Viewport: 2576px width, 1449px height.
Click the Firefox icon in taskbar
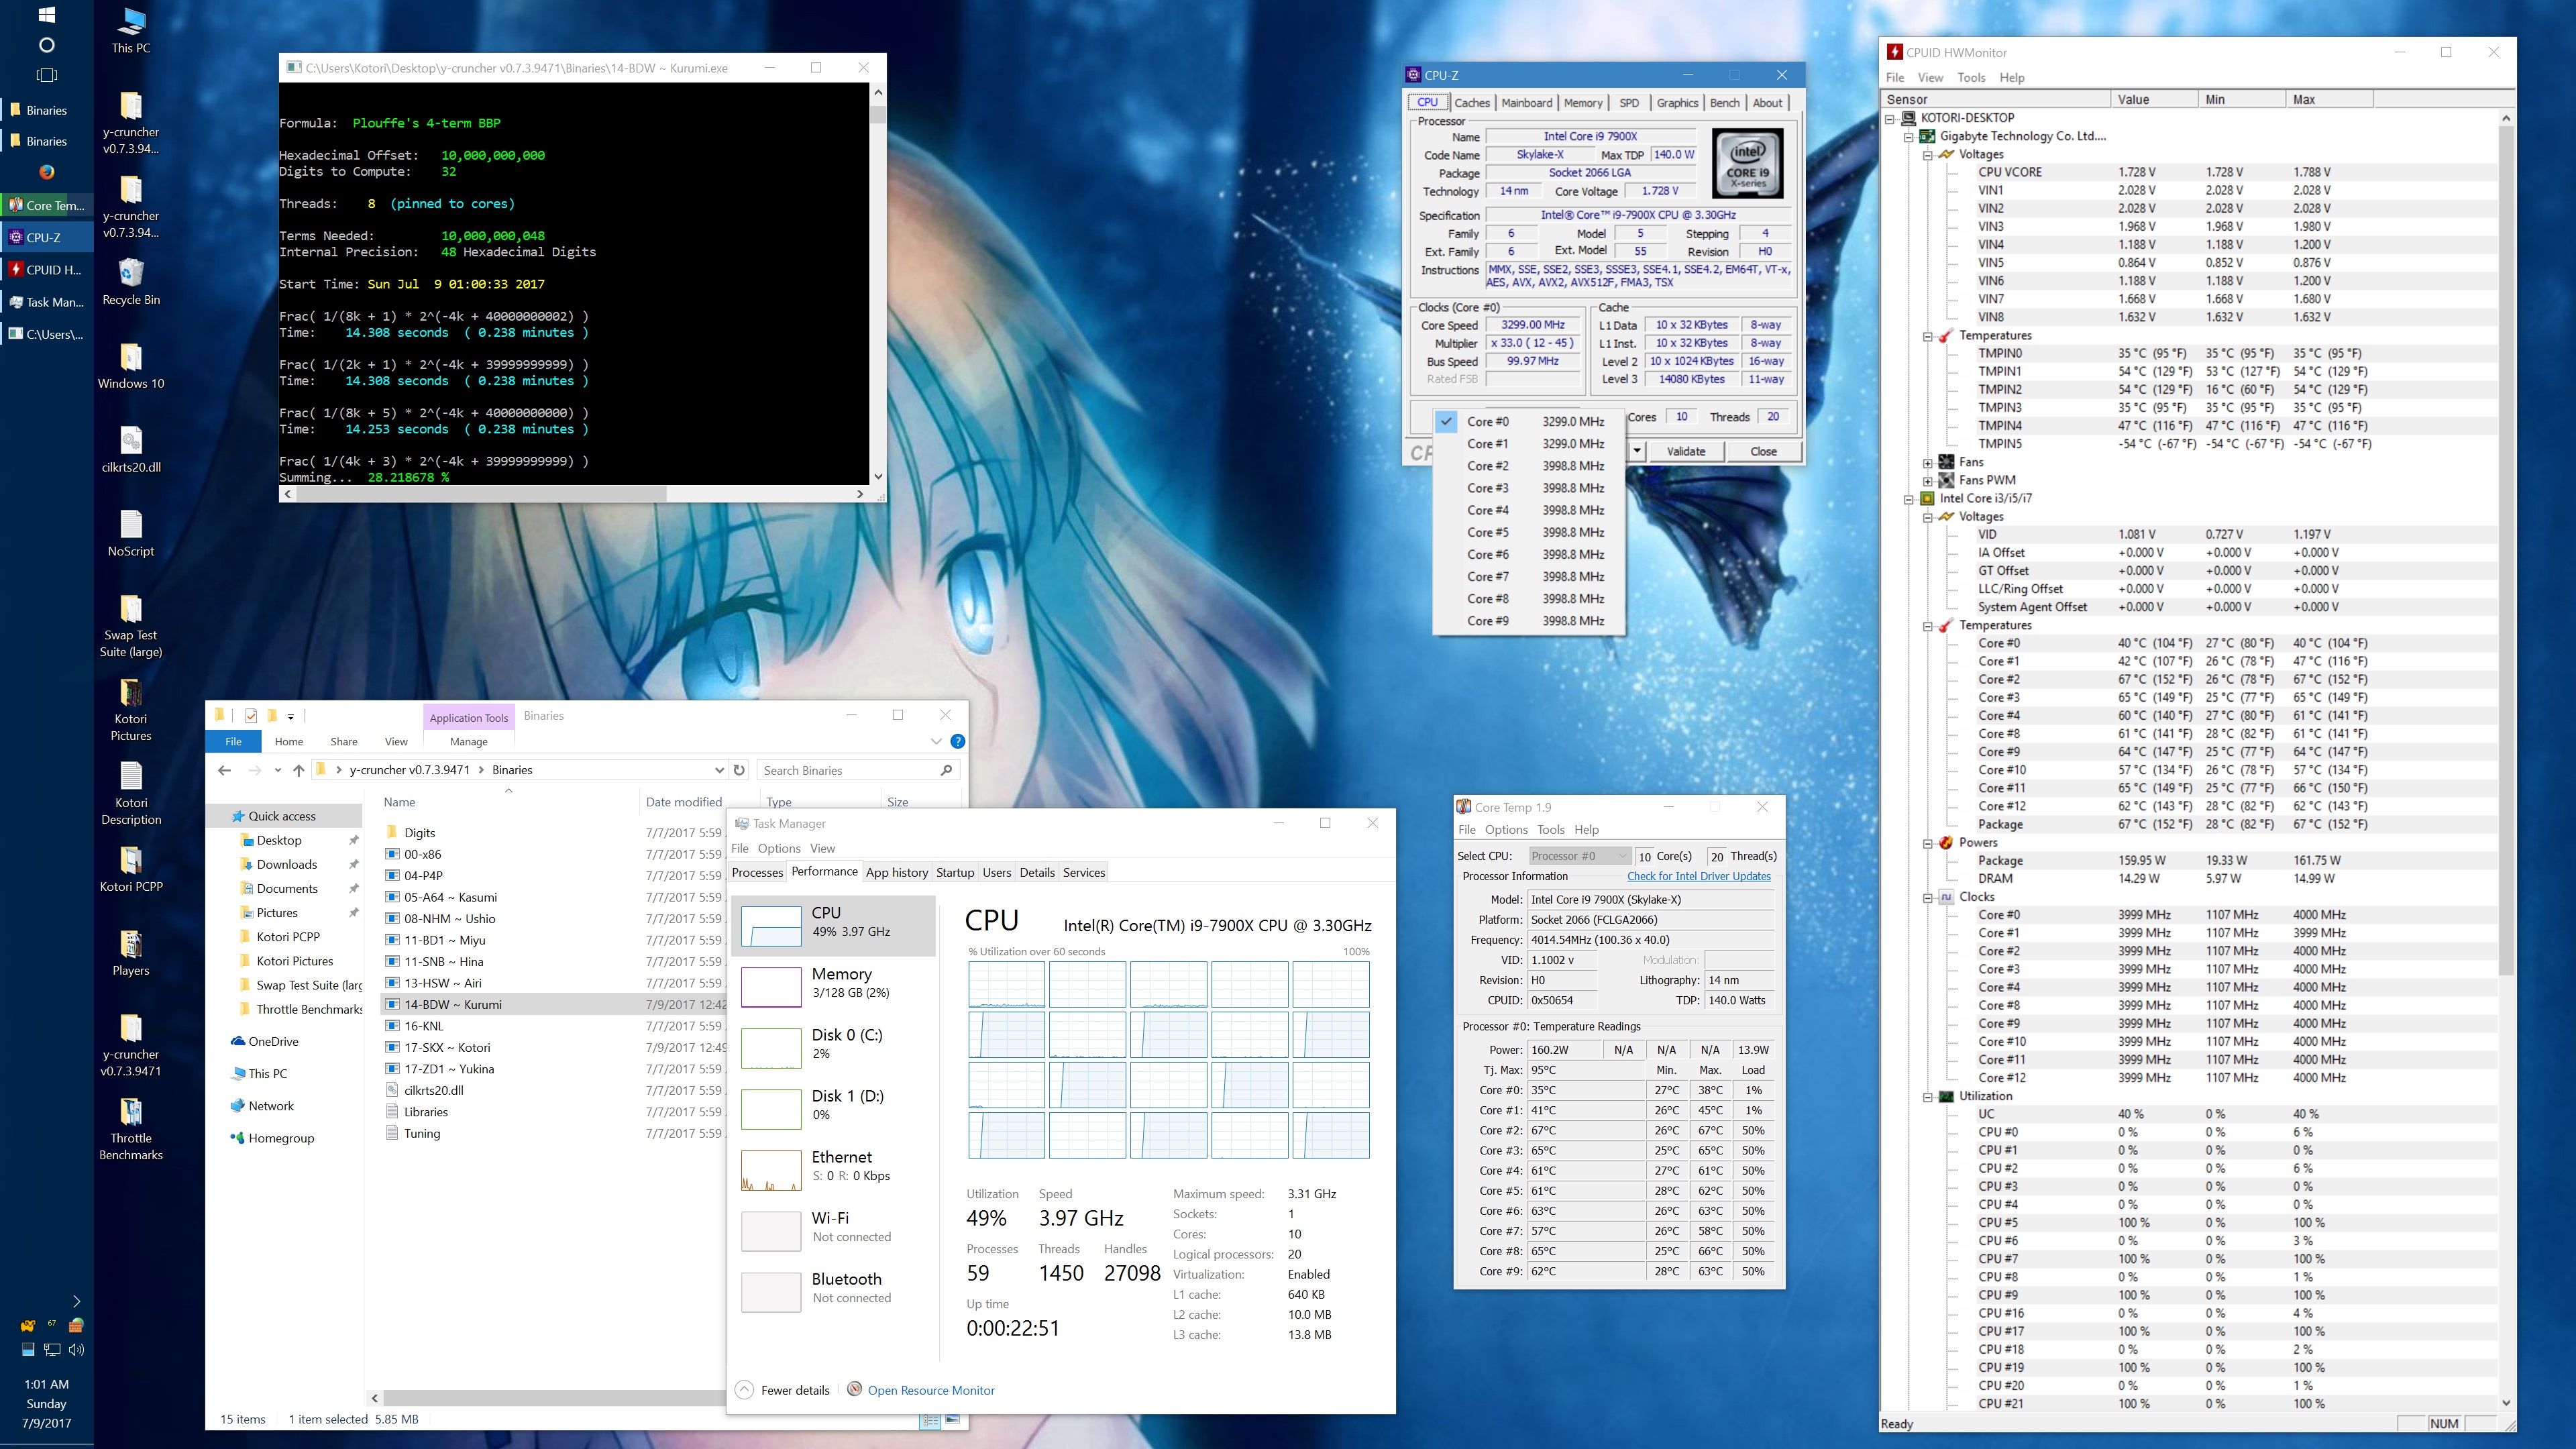(46, 172)
